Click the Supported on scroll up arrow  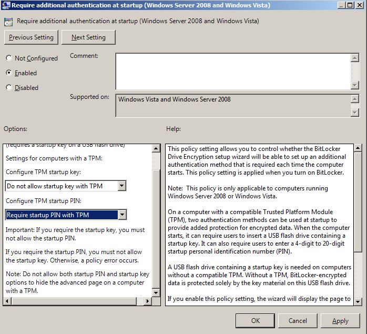click(x=355, y=99)
